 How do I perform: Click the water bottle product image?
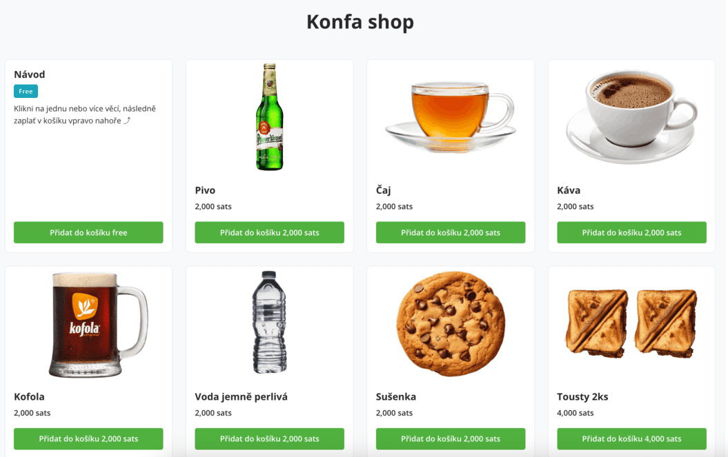pos(269,323)
